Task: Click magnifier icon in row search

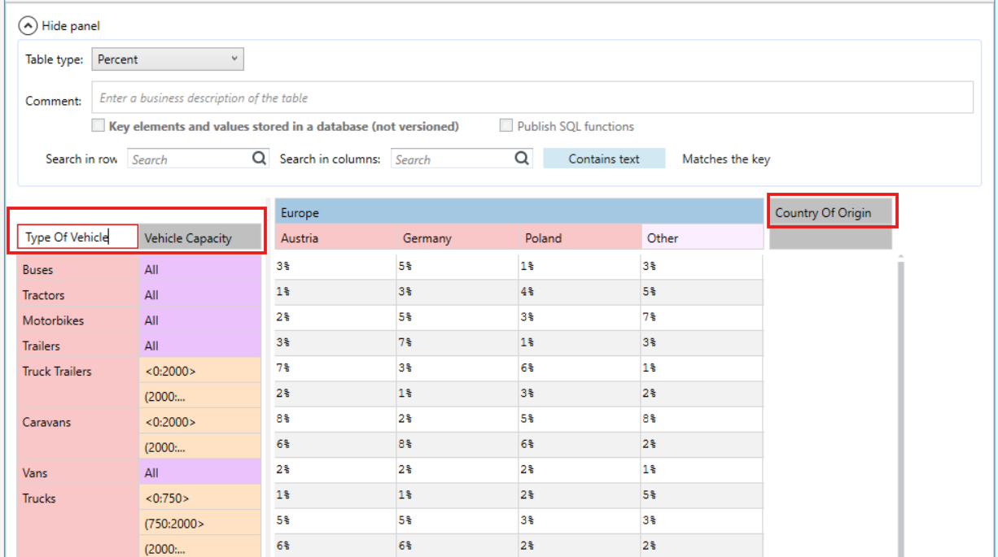Action: coord(259,159)
